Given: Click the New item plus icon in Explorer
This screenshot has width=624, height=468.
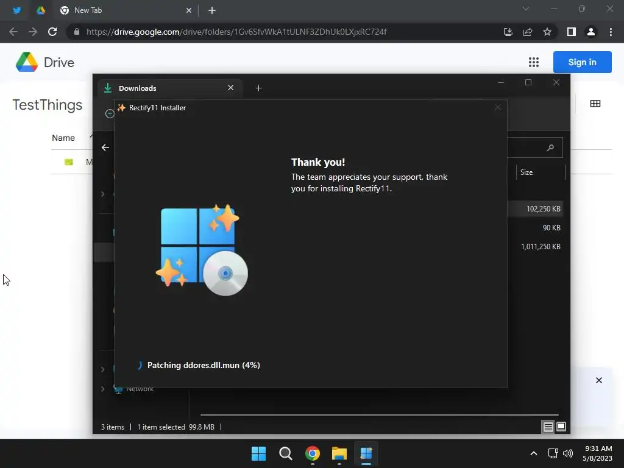Looking at the screenshot, I should click(x=110, y=114).
